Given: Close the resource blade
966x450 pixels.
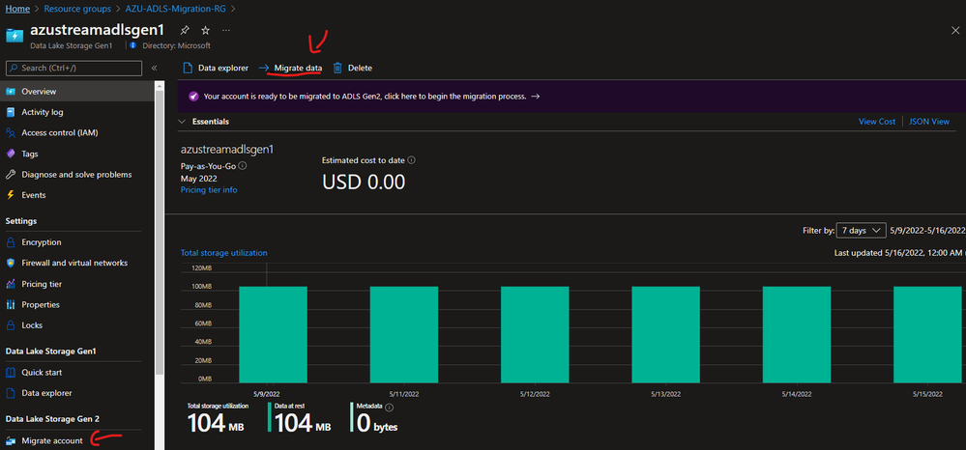Looking at the screenshot, I should point(955,30).
